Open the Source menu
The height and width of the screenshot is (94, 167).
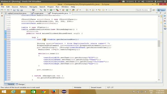(15, 7)
